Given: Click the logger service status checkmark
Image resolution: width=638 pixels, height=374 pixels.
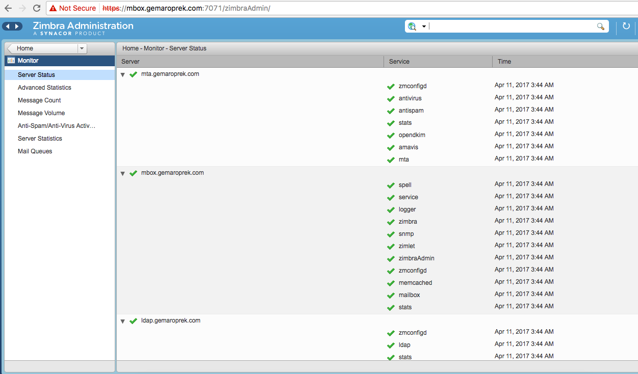Looking at the screenshot, I should click(x=391, y=210).
